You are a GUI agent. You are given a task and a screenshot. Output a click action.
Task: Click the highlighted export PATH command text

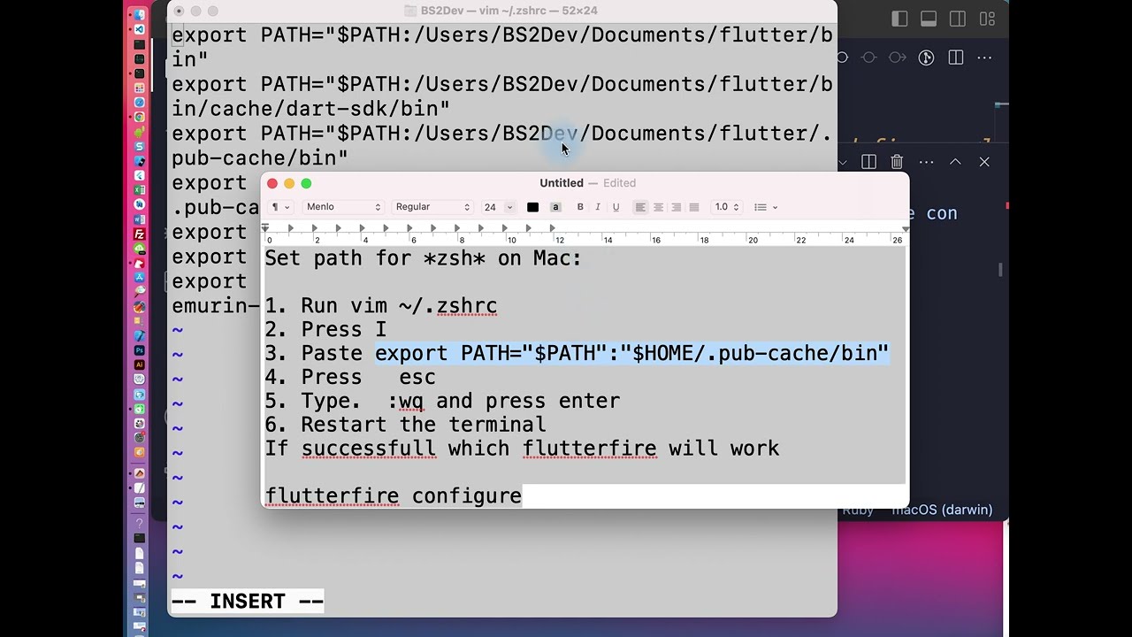(x=631, y=353)
